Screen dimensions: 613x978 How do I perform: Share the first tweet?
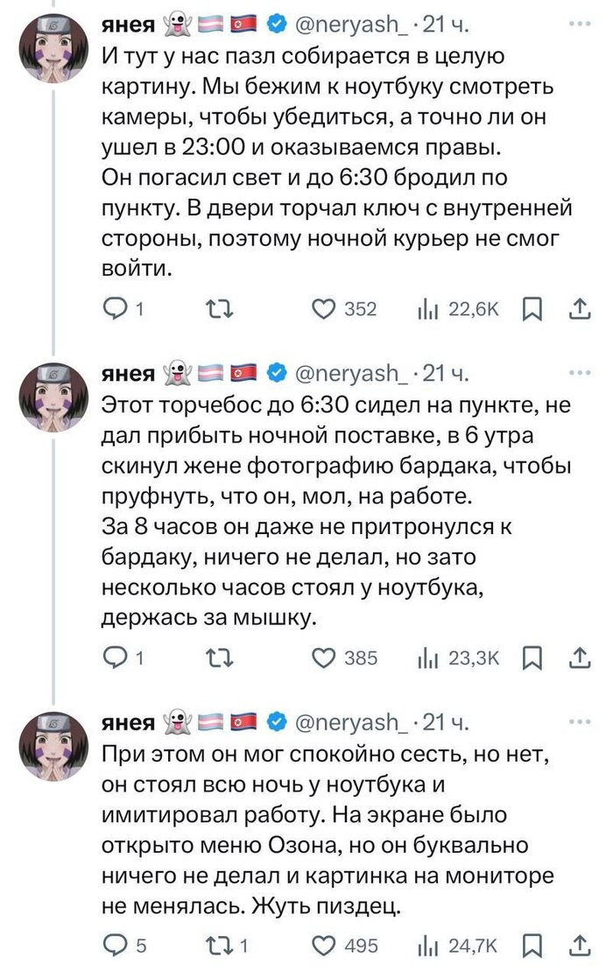click(x=580, y=308)
